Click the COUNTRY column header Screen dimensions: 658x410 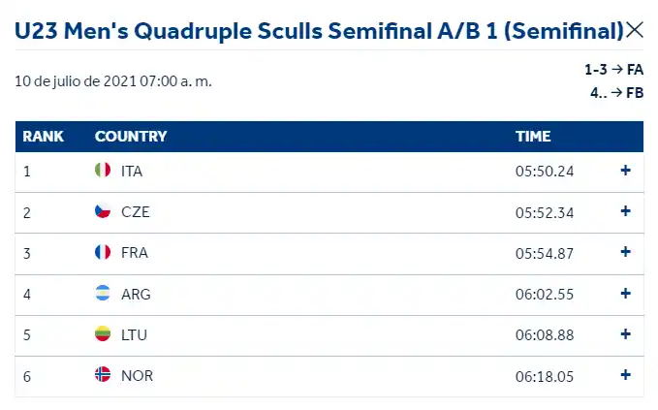(x=131, y=137)
